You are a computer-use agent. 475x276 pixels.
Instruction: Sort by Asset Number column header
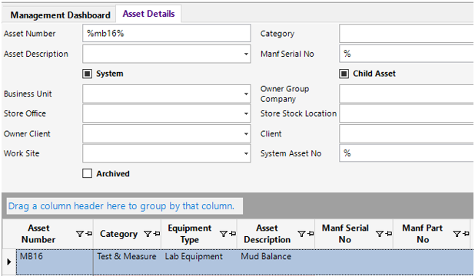(x=38, y=234)
